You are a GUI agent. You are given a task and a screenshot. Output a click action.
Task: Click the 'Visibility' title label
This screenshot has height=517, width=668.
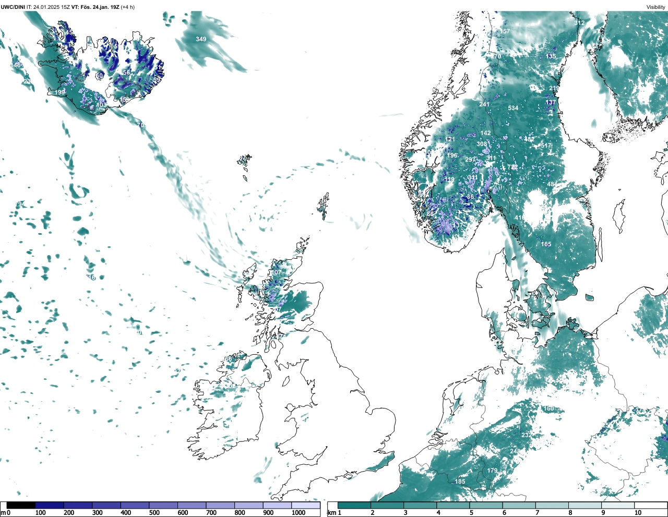656,7
